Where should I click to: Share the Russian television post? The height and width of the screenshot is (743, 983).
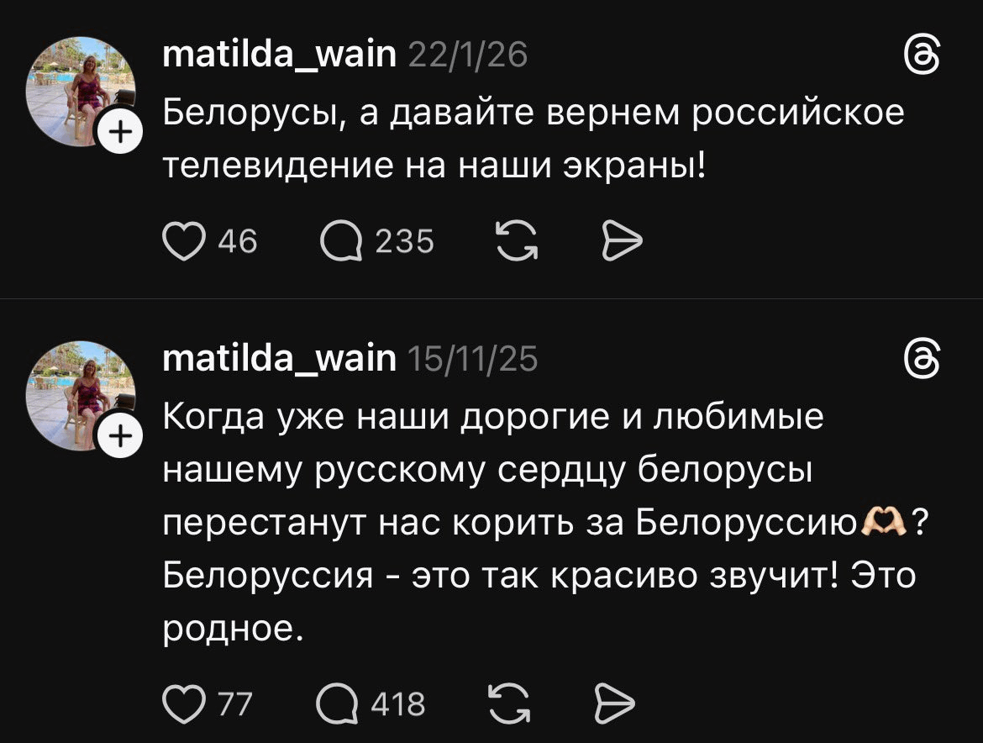coord(623,242)
